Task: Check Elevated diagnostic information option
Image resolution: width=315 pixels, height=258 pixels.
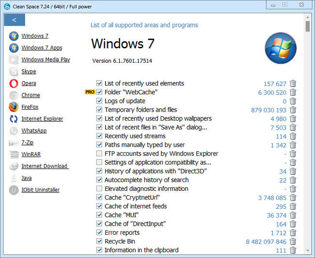Action: [99, 188]
